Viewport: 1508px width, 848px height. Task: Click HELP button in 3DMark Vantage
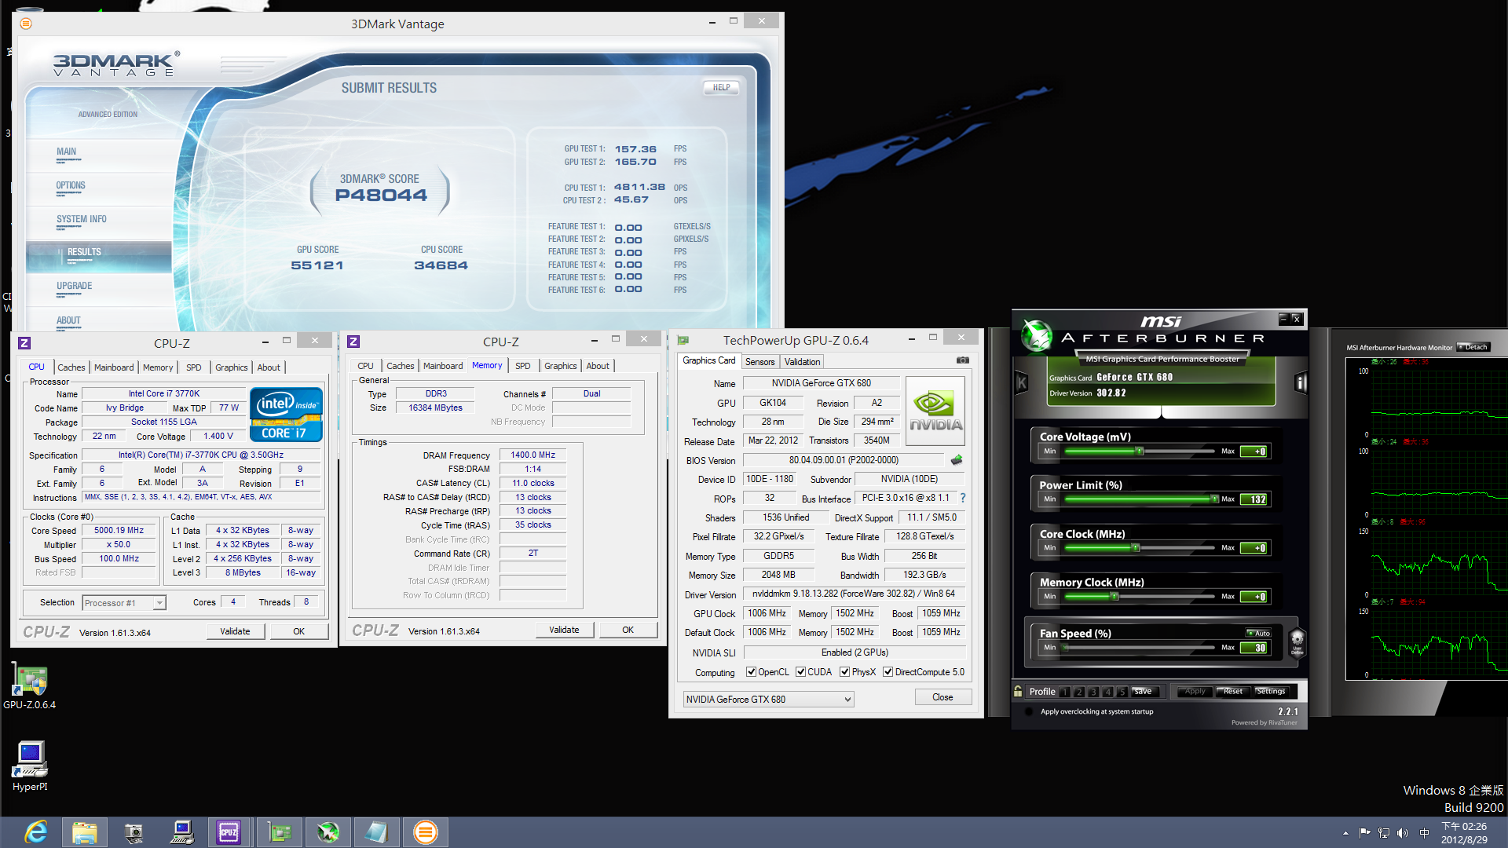[721, 88]
